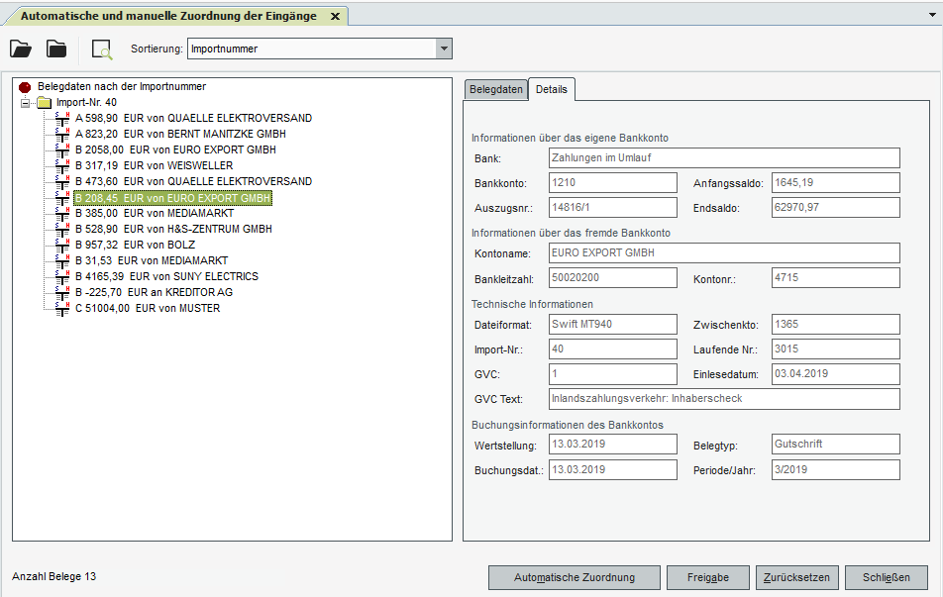The image size is (943, 597).
Task: Click the Kontonr. field showing 4715
Action: pos(836,278)
